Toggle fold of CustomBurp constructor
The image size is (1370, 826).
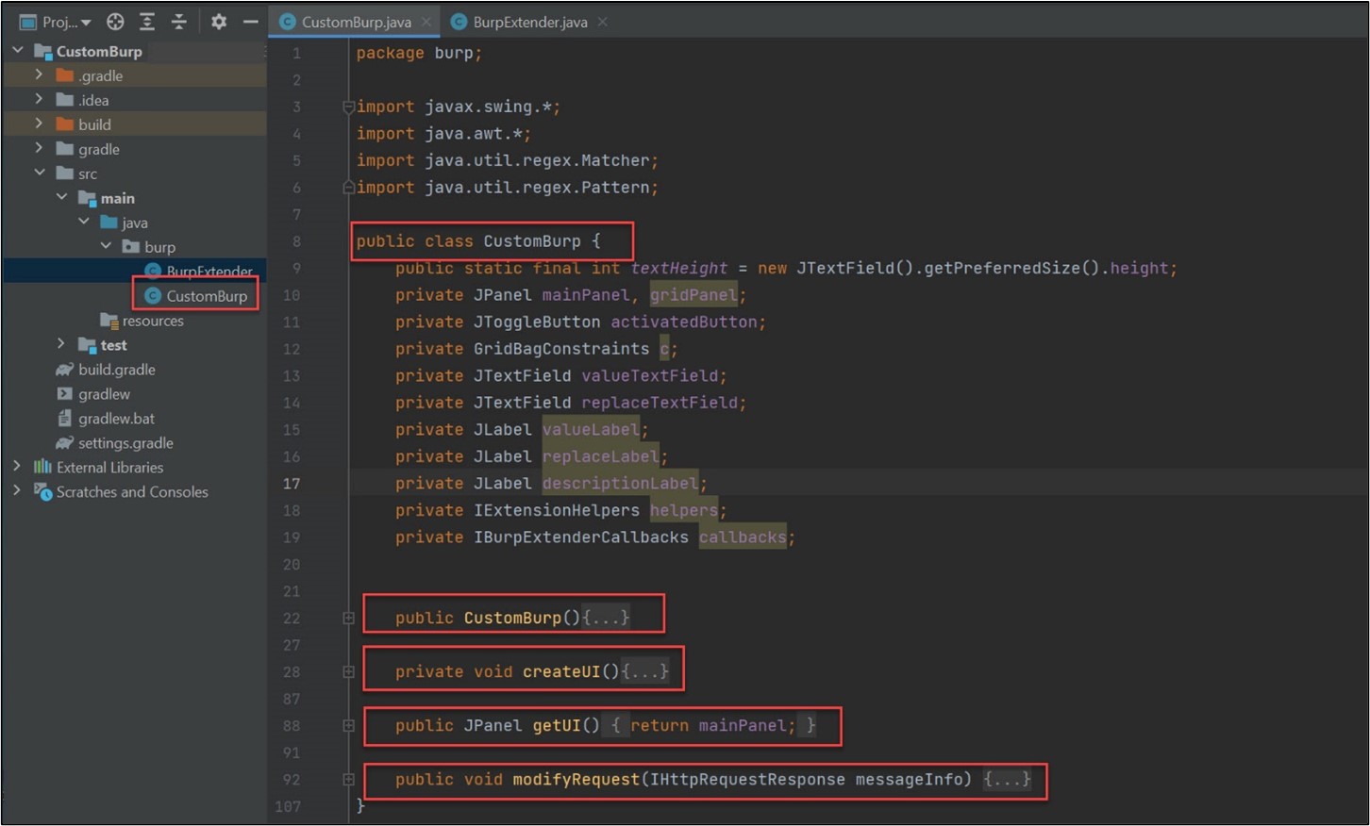348,619
